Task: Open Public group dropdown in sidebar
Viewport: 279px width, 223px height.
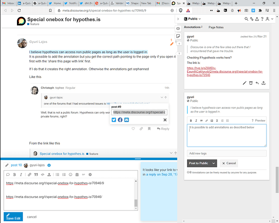Action: (192, 19)
